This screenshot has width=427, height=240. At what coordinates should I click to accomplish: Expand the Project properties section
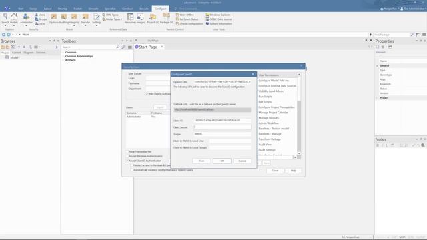click(378, 98)
